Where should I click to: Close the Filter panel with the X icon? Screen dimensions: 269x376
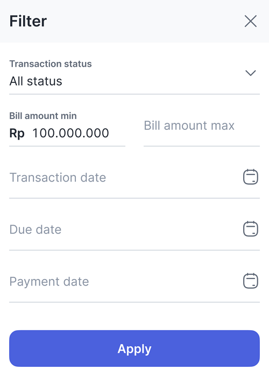click(251, 21)
